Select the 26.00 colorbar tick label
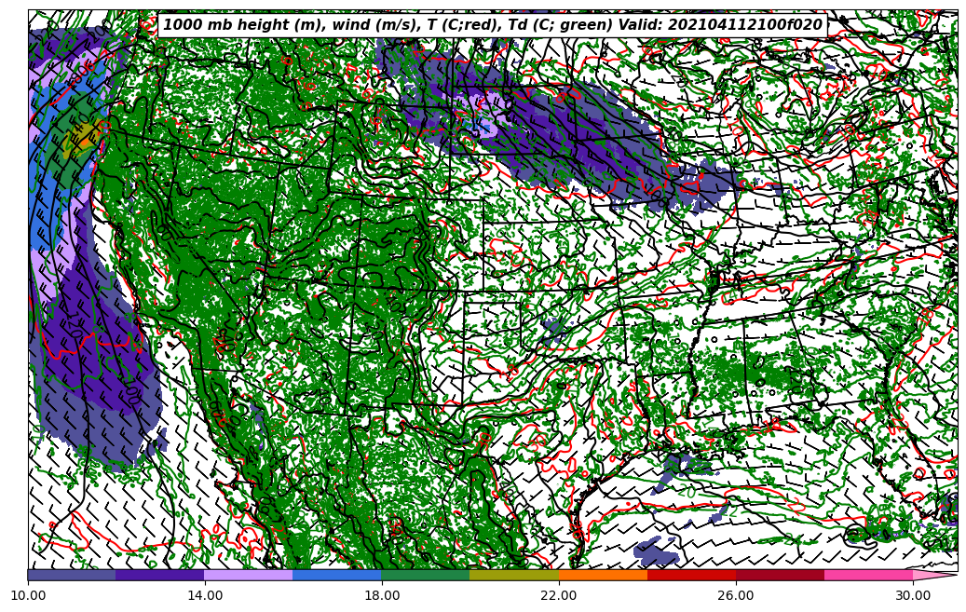 point(736,594)
